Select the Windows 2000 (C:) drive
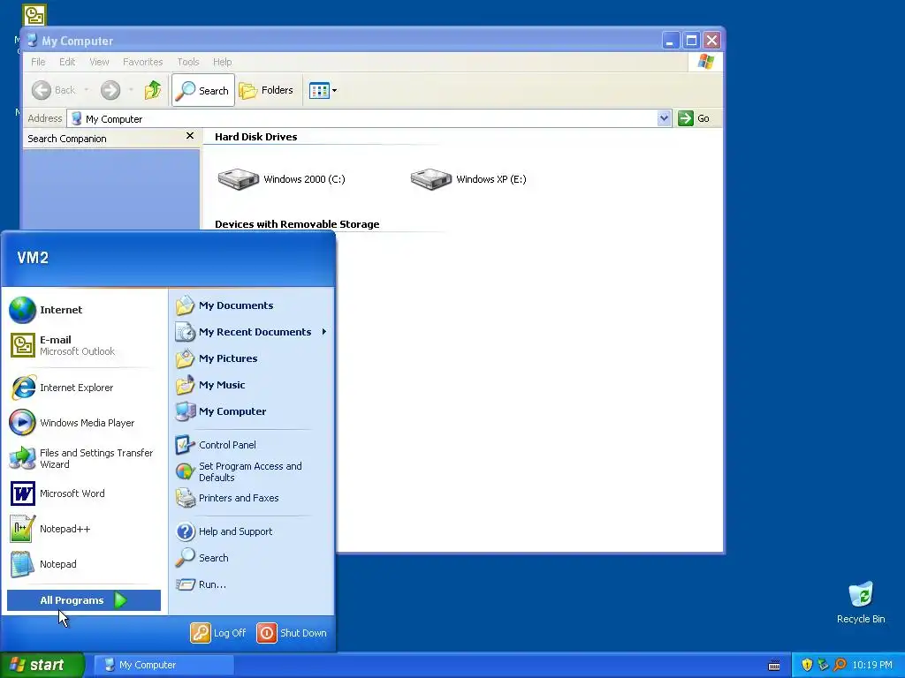 tap(281, 178)
